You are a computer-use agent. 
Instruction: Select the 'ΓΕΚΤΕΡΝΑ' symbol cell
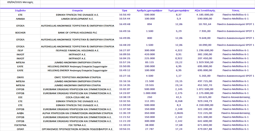20,125
